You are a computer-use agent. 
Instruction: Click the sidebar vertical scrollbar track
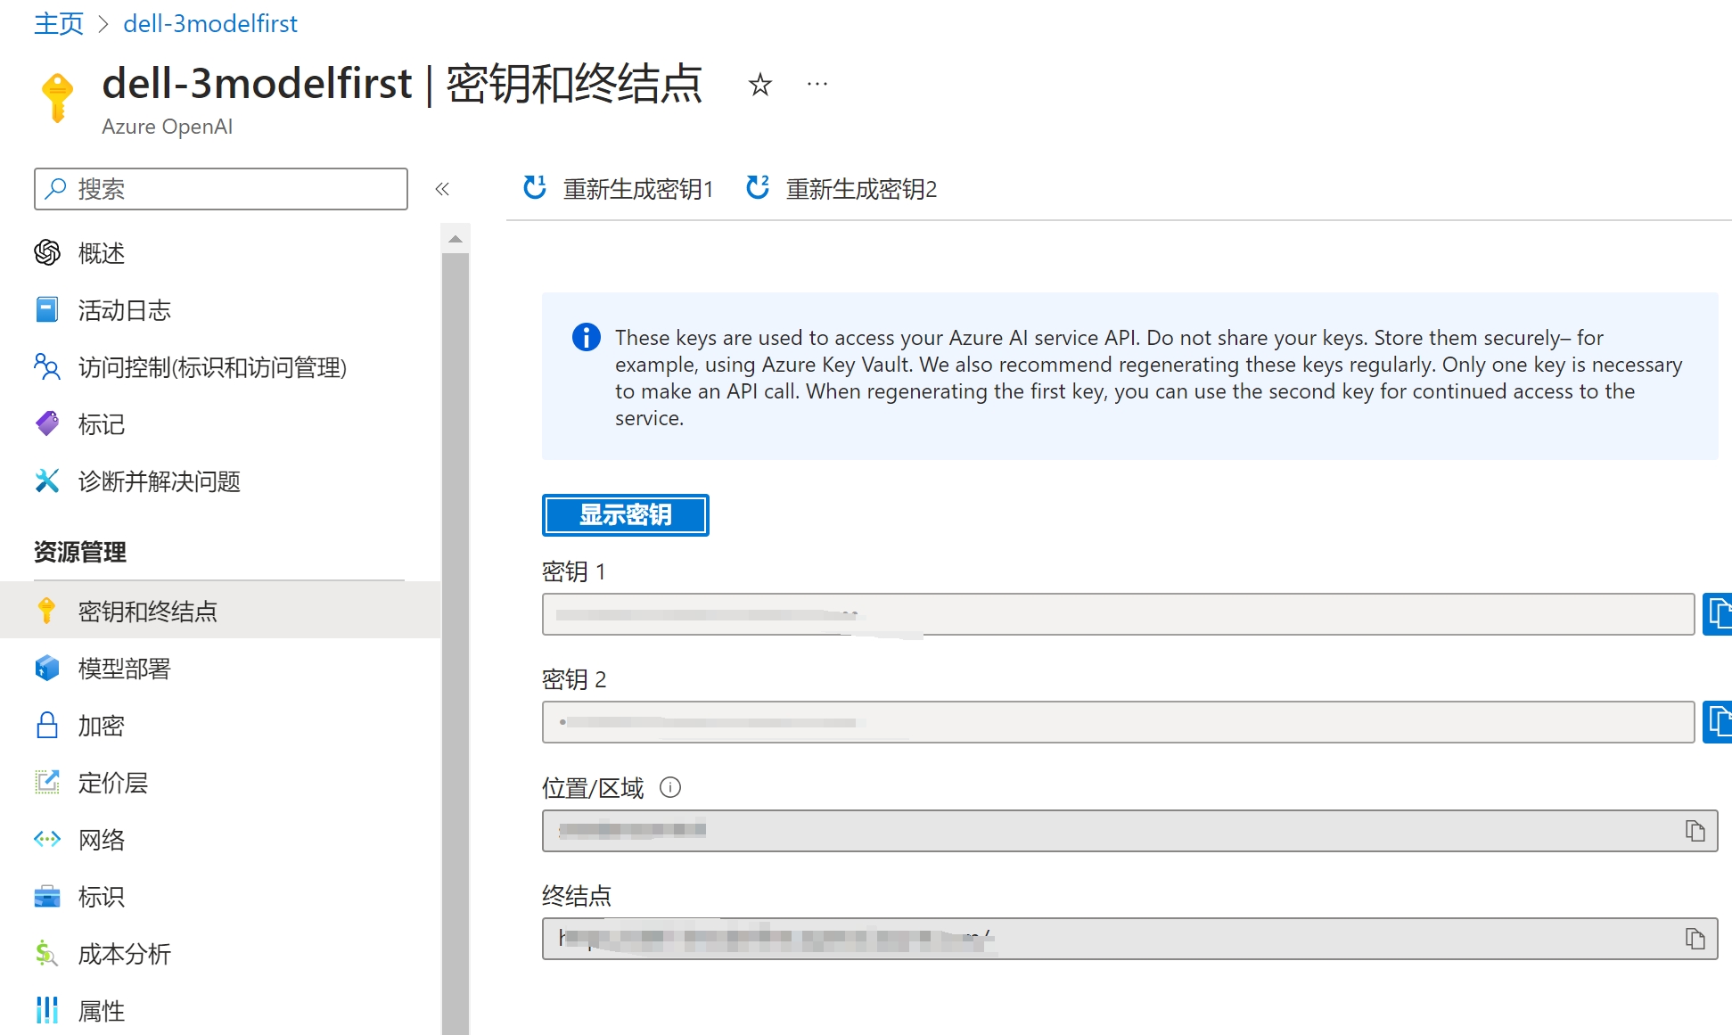pyautogui.click(x=456, y=642)
